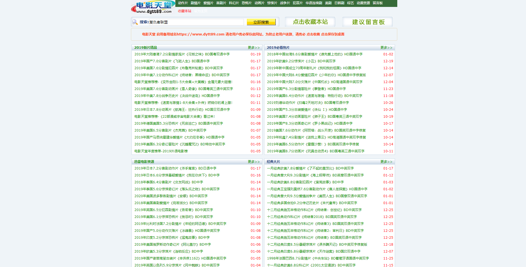Open 《终结者：黑暗命运》 link
Viewport: 526px width, 267px height.
coord(182,75)
